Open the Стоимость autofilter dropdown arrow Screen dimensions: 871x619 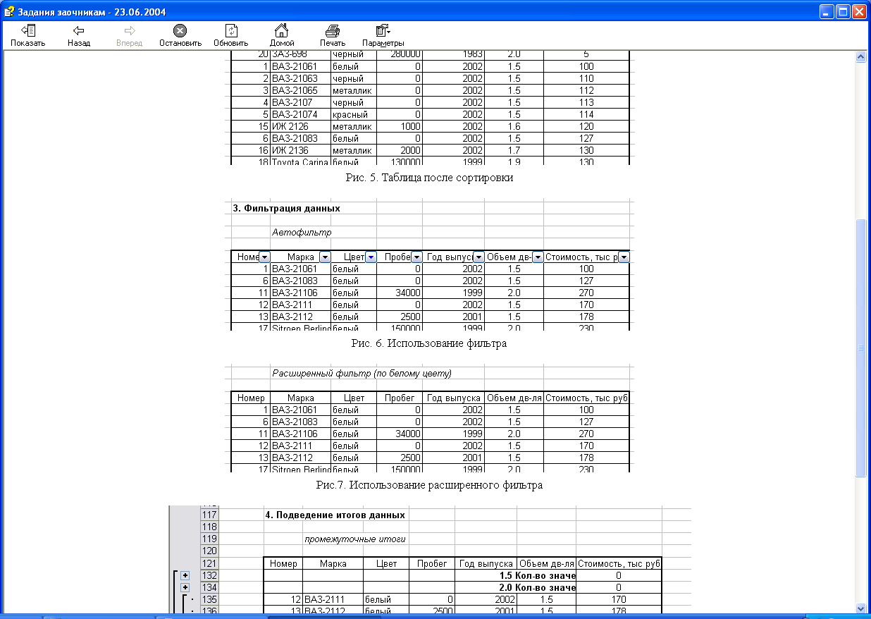(x=623, y=257)
